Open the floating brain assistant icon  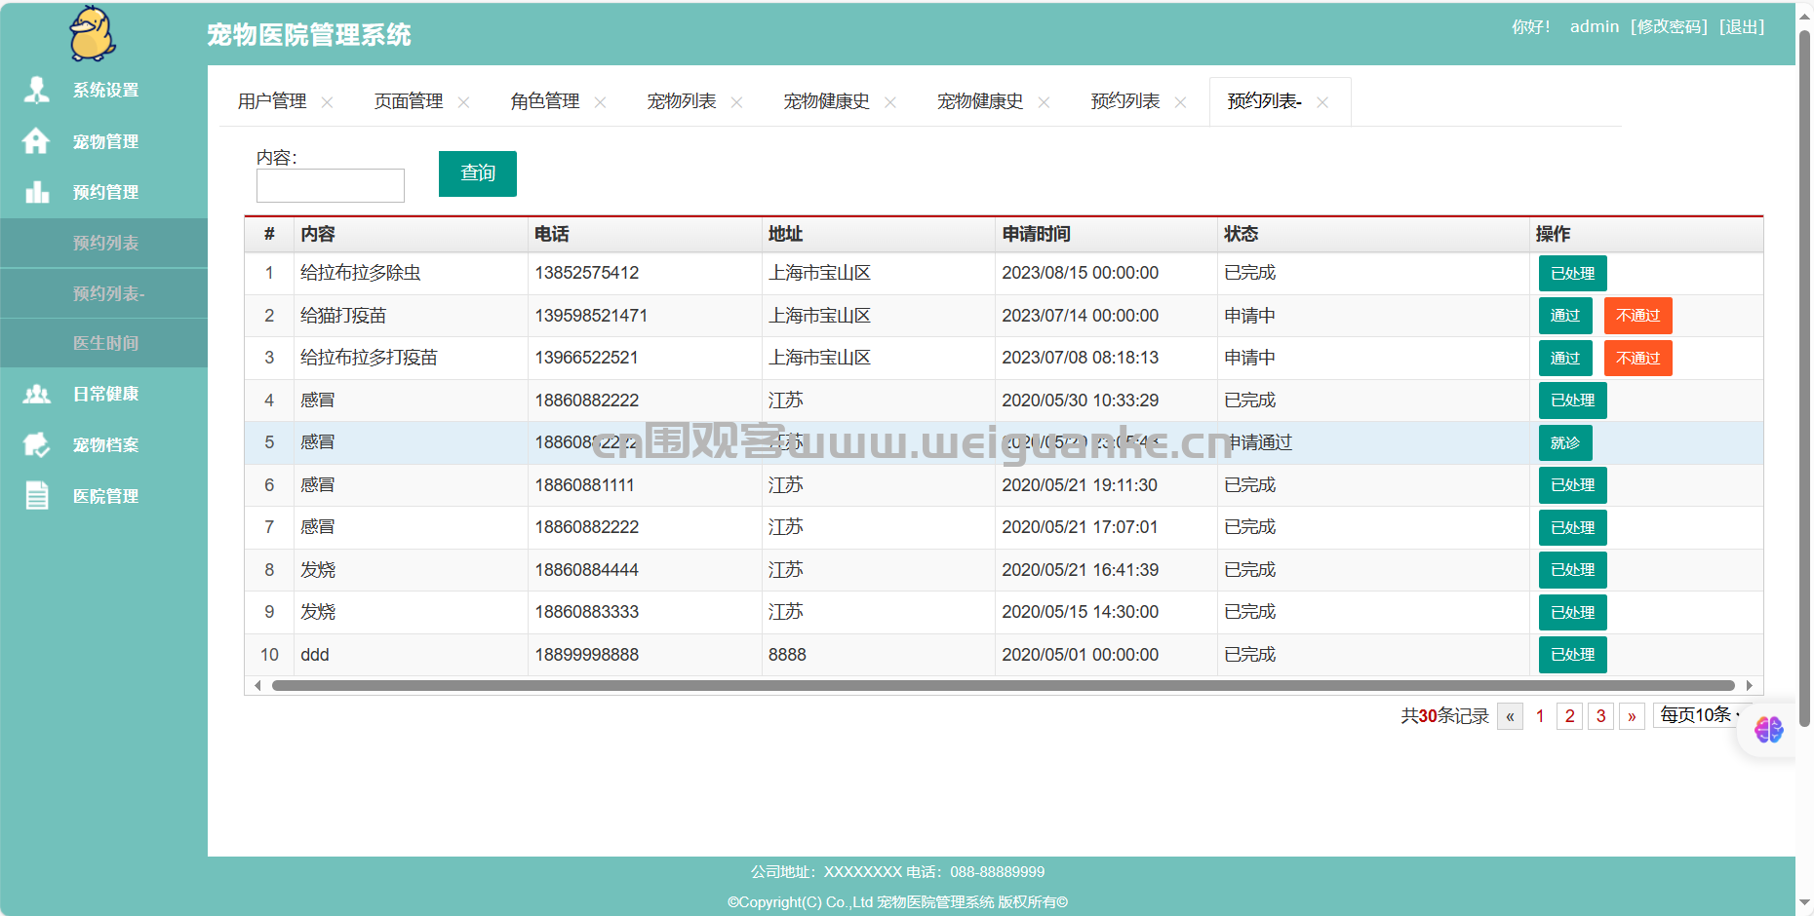(x=1768, y=729)
